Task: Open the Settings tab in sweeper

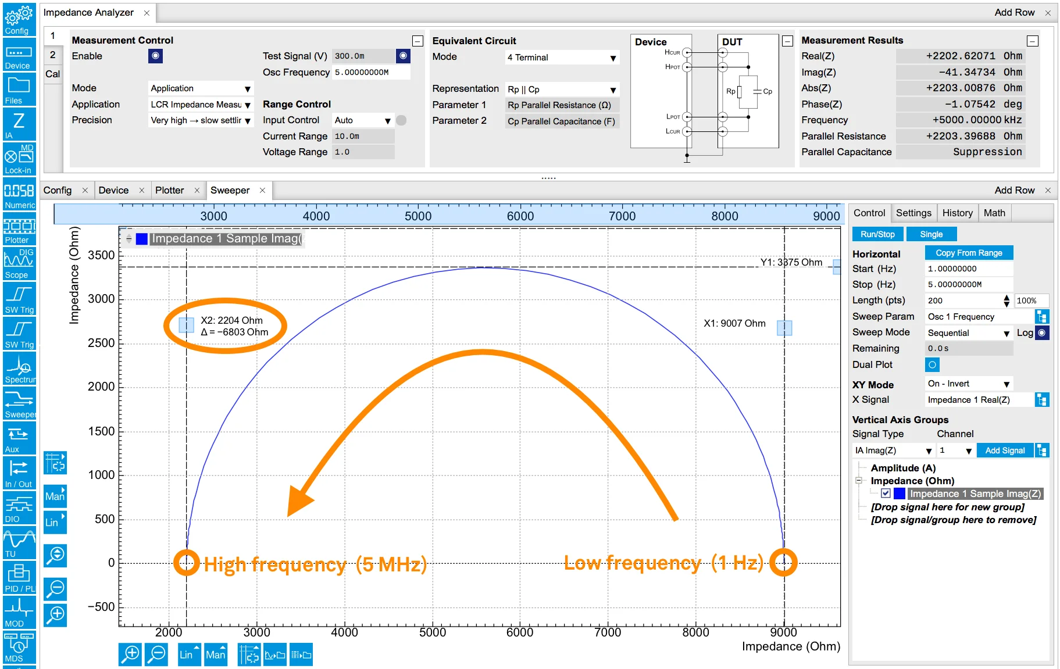Action: pos(913,213)
